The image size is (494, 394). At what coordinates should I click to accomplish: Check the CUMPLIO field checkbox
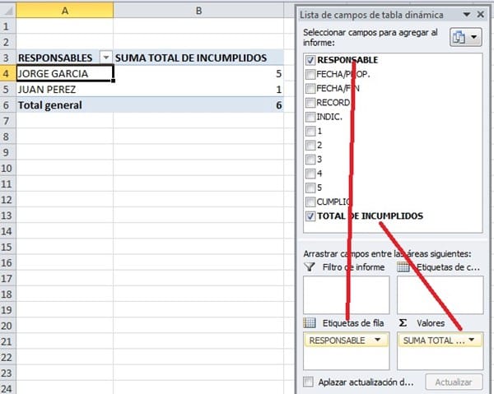pos(310,202)
